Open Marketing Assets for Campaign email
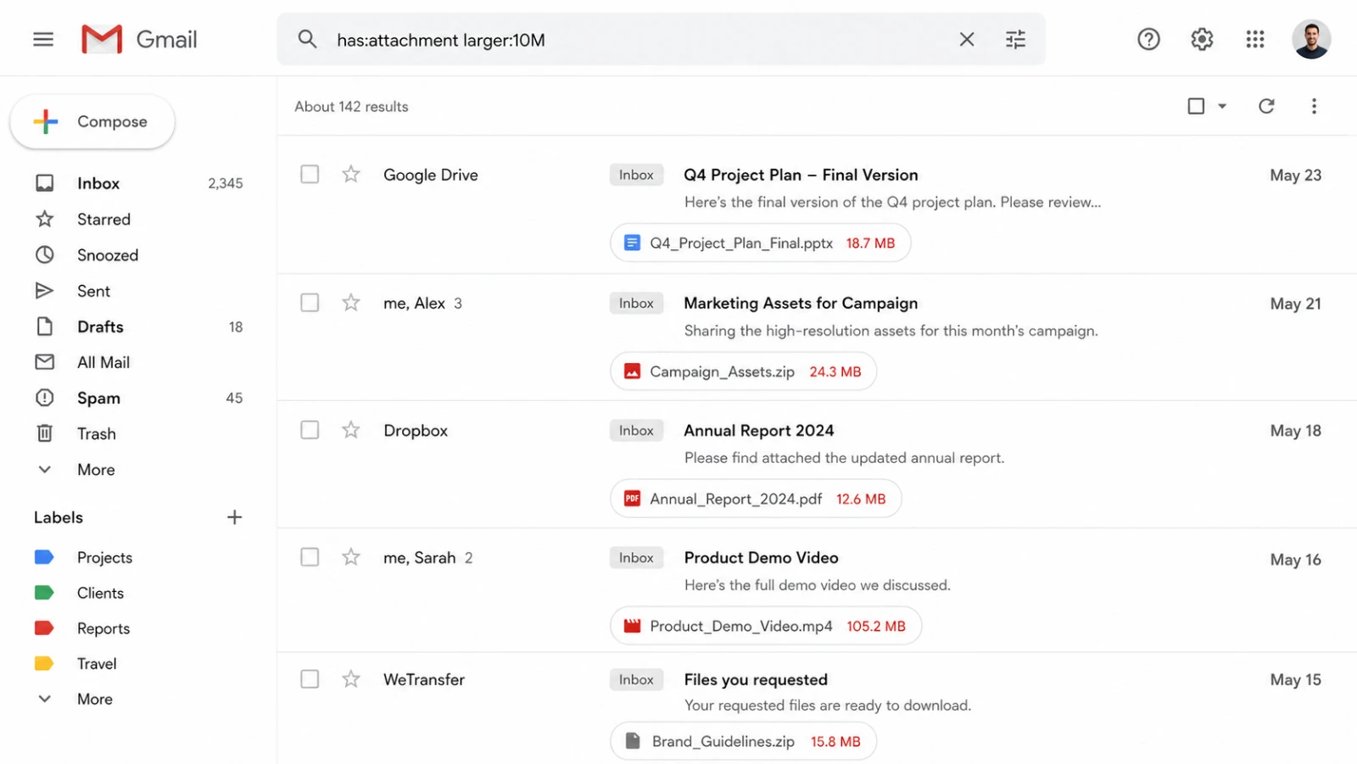This screenshot has height=764, width=1357. click(x=801, y=303)
